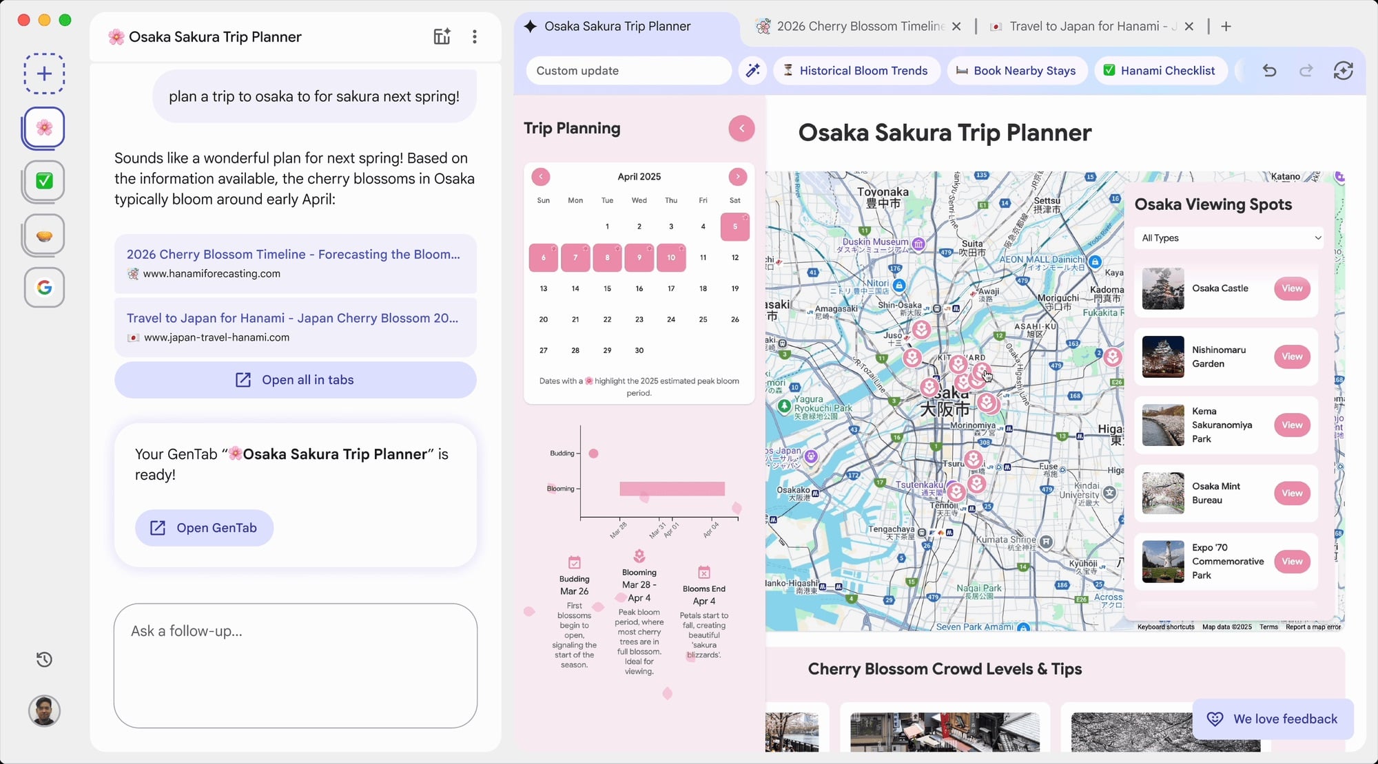1378x764 pixels.
Task: Regenerate GenTab using the refresh icon
Action: 1343,70
